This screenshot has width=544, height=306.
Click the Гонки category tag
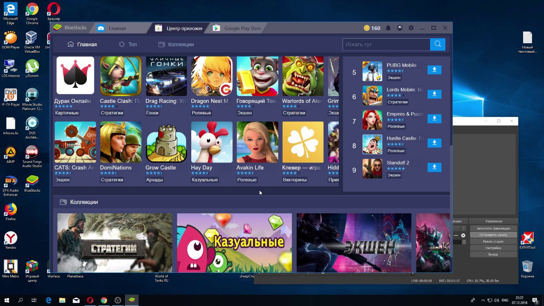pyautogui.click(x=152, y=113)
